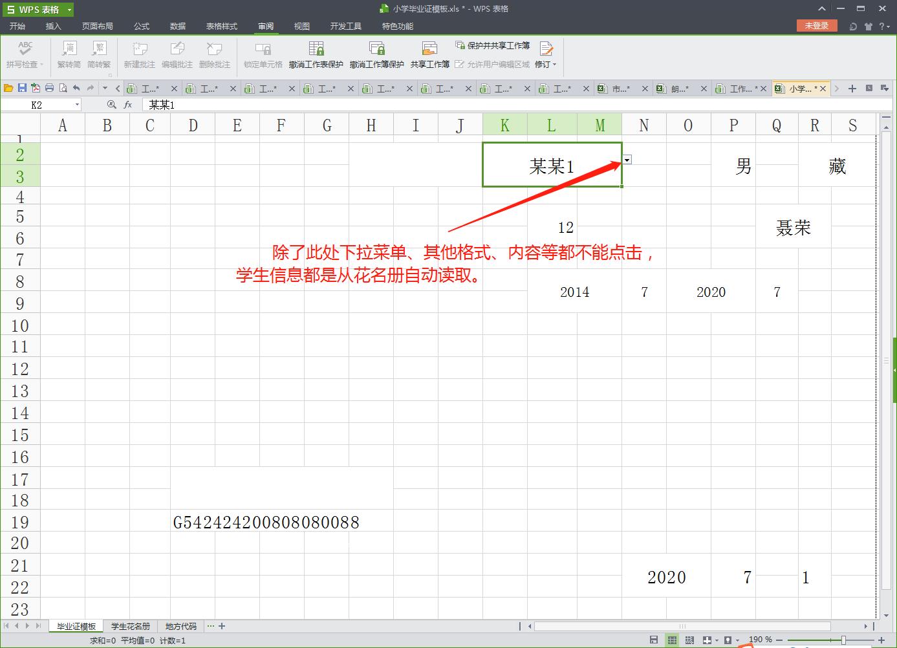Image resolution: width=897 pixels, height=648 pixels.
Task: Toggle page break preview in the status bar
Action: pos(689,640)
